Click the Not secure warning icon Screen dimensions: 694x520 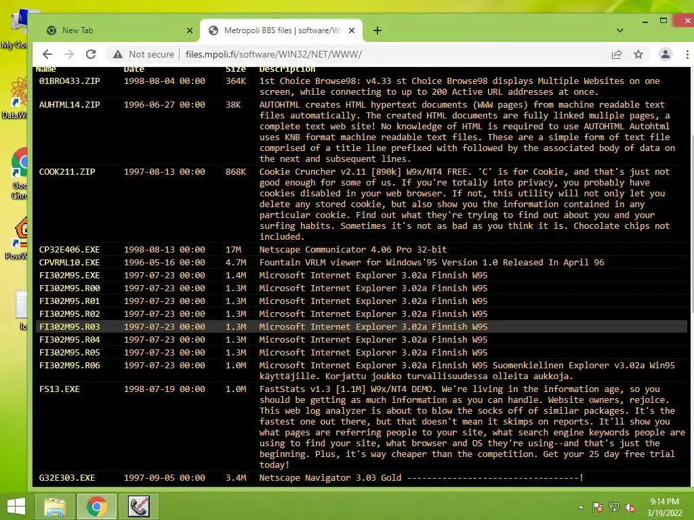tap(118, 54)
